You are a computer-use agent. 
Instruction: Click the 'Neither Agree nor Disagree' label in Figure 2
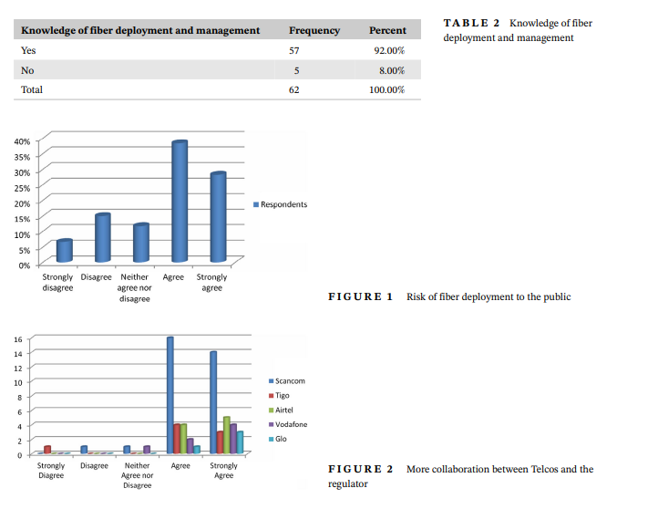point(138,475)
